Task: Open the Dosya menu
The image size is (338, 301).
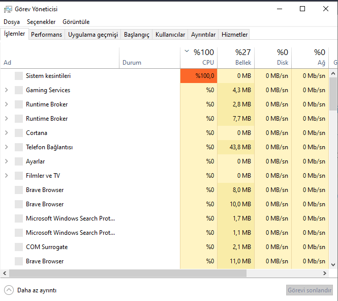Action: click(12, 22)
